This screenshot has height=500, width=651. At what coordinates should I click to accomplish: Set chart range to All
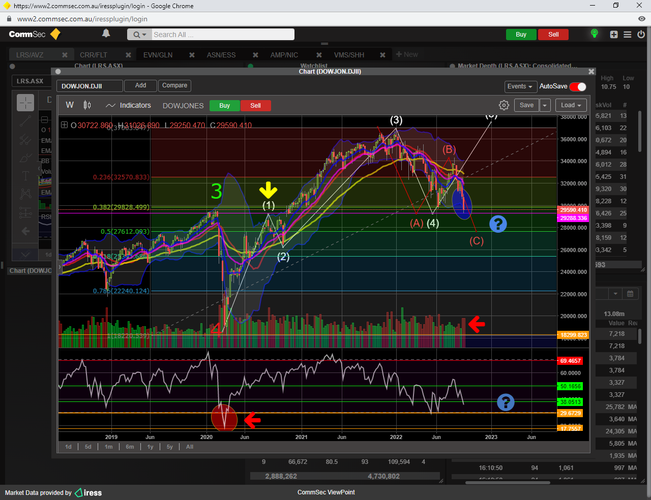pos(190,447)
